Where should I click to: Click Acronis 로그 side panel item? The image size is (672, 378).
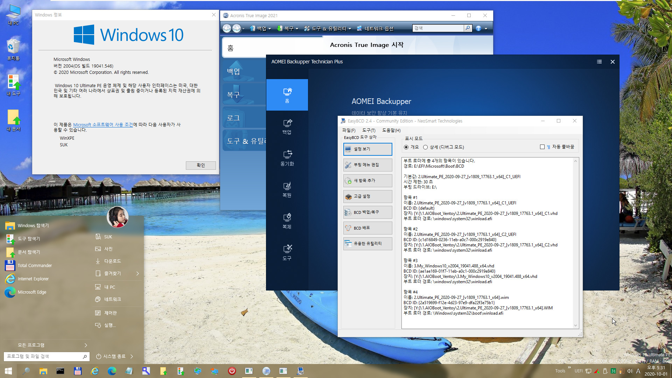pos(244,118)
